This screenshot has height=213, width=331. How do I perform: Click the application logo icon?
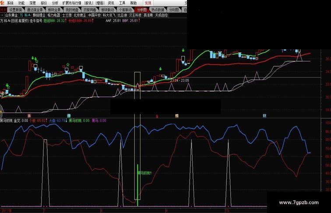2,3
